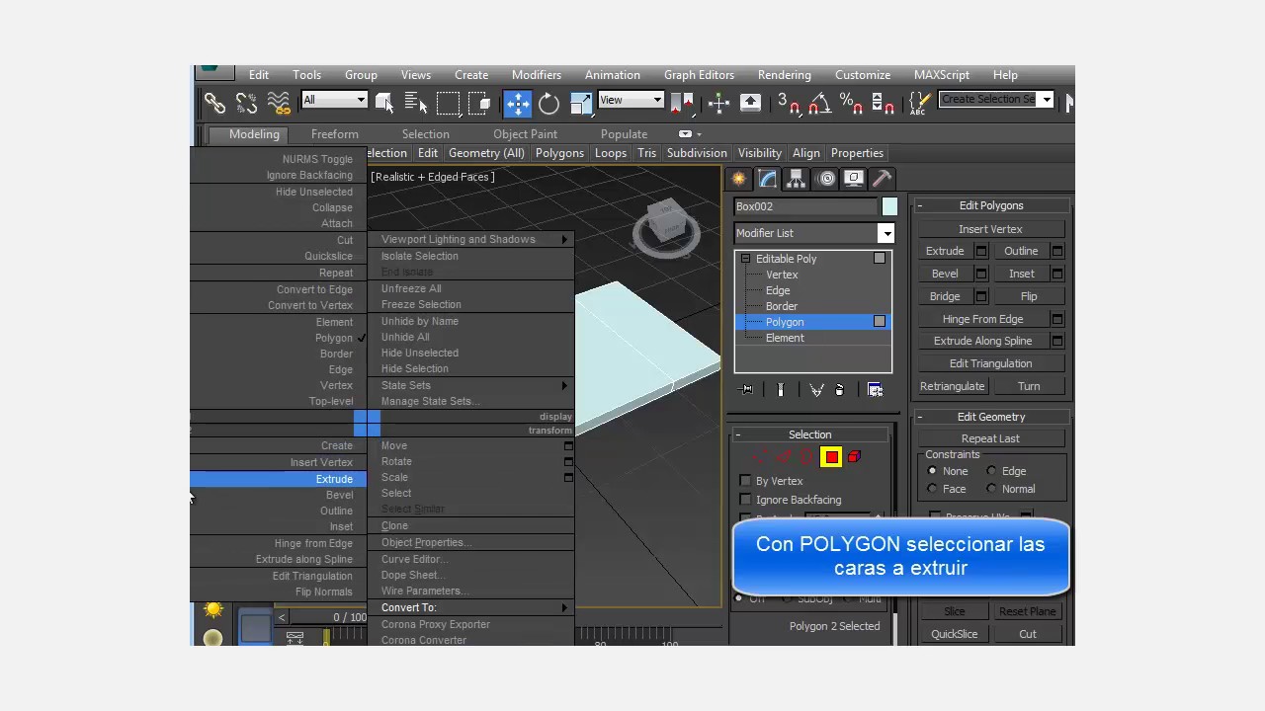
Task: Click the Unlink Selection icon
Action: (x=246, y=102)
